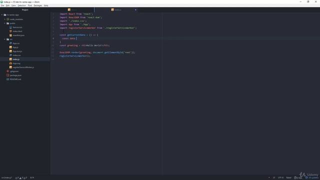Viewport: 320px width, 180px height.
Task: Click the App.css file icon
Action: [x=10, y=43]
